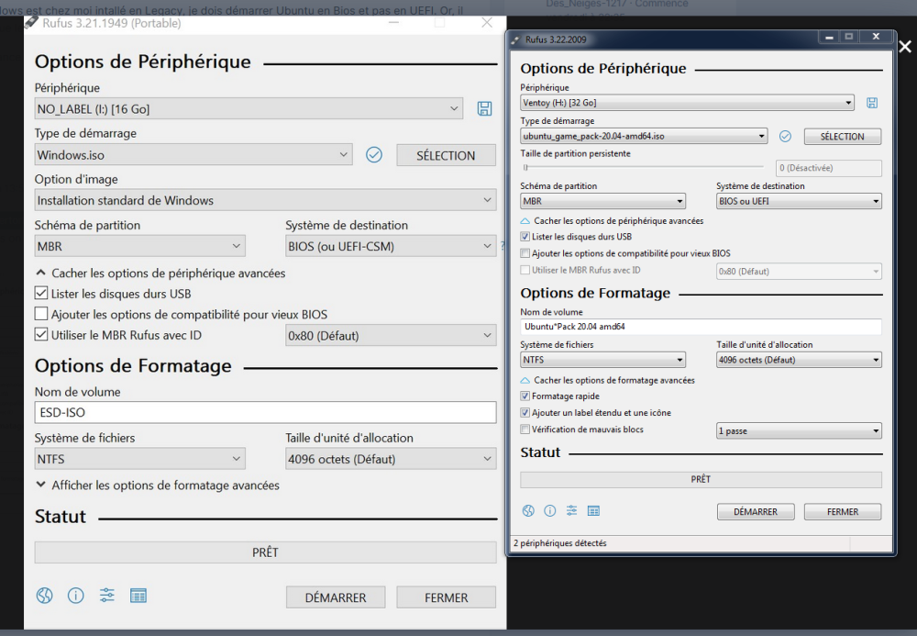The image size is (917, 636).
Task: Disable 'Formatage rapide' checkbox
Action: (525, 396)
